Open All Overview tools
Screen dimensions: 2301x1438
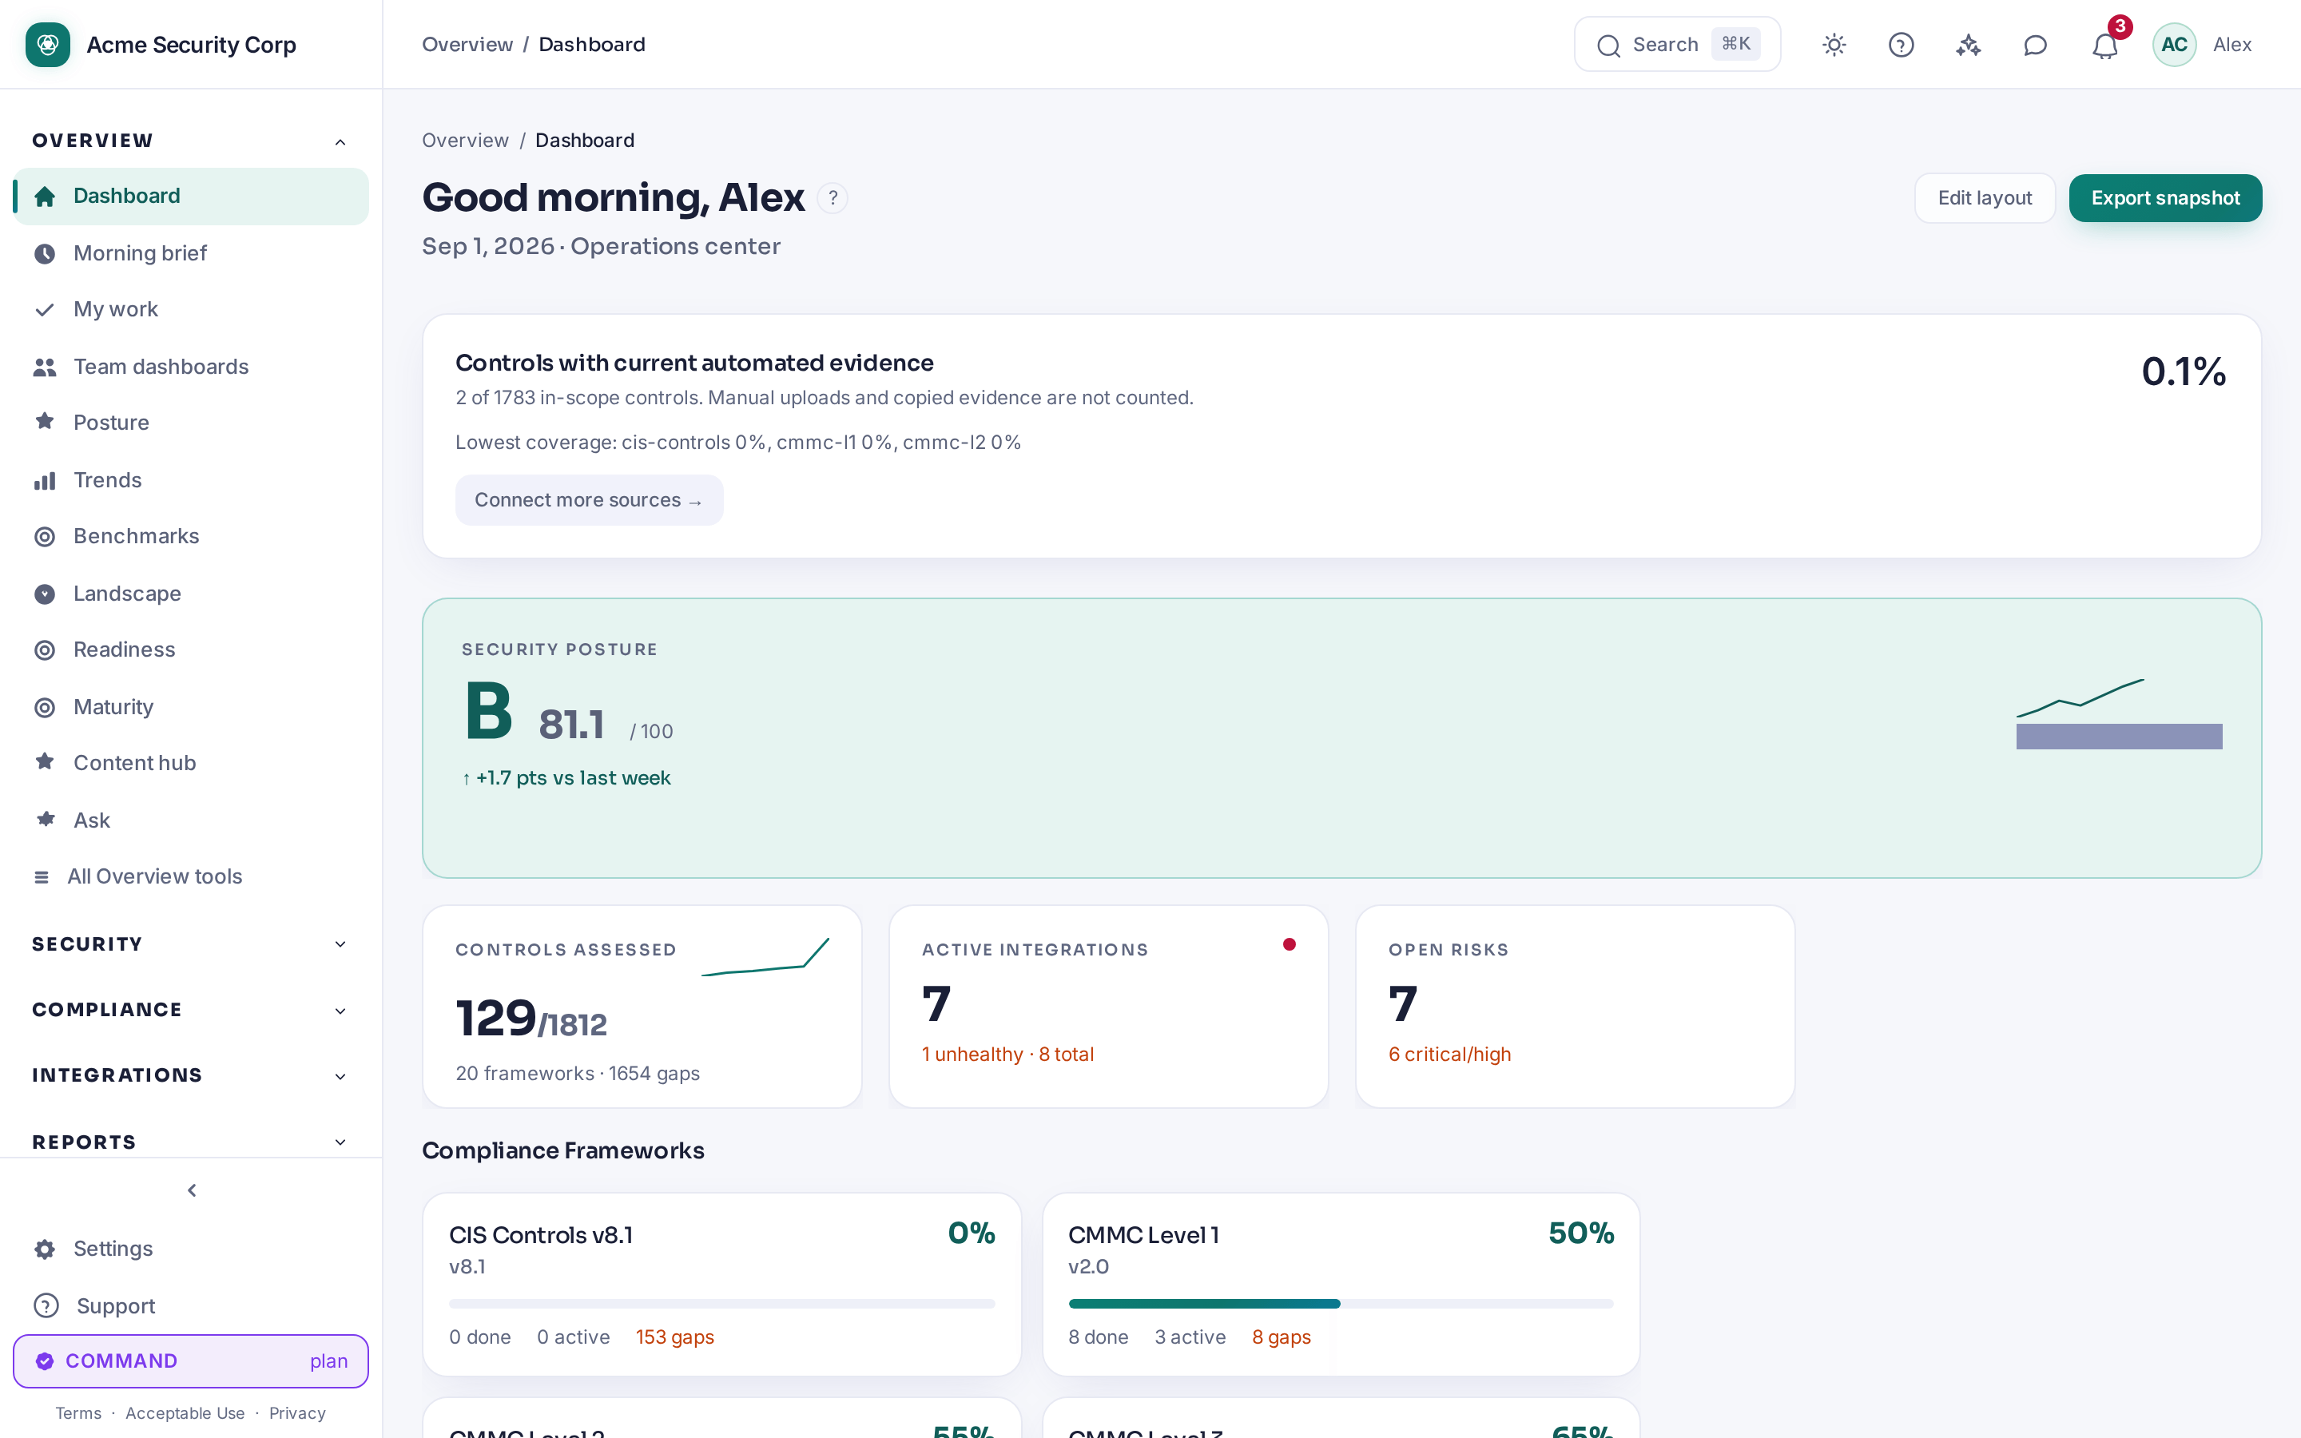(x=190, y=877)
